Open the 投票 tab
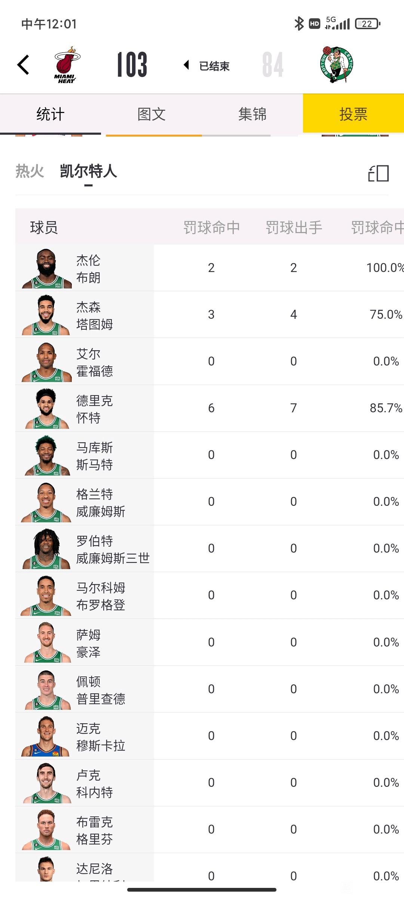404x898 pixels. [x=353, y=113]
